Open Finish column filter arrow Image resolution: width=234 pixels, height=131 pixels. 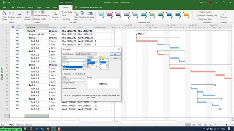[93, 28]
